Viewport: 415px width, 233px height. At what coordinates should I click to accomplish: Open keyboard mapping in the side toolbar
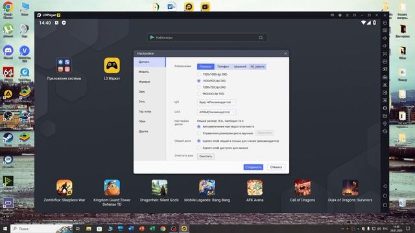tap(385, 30)
